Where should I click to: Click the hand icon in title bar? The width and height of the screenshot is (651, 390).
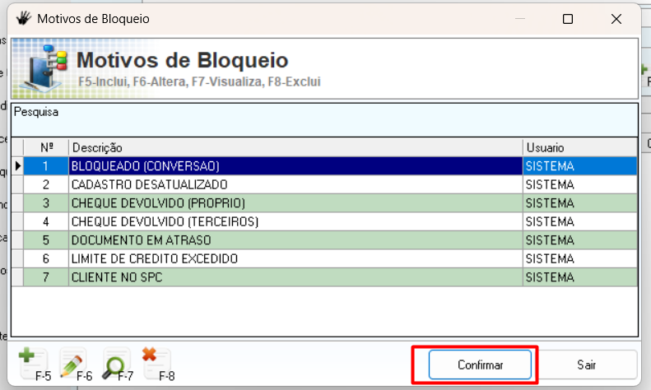click(24, 18)
